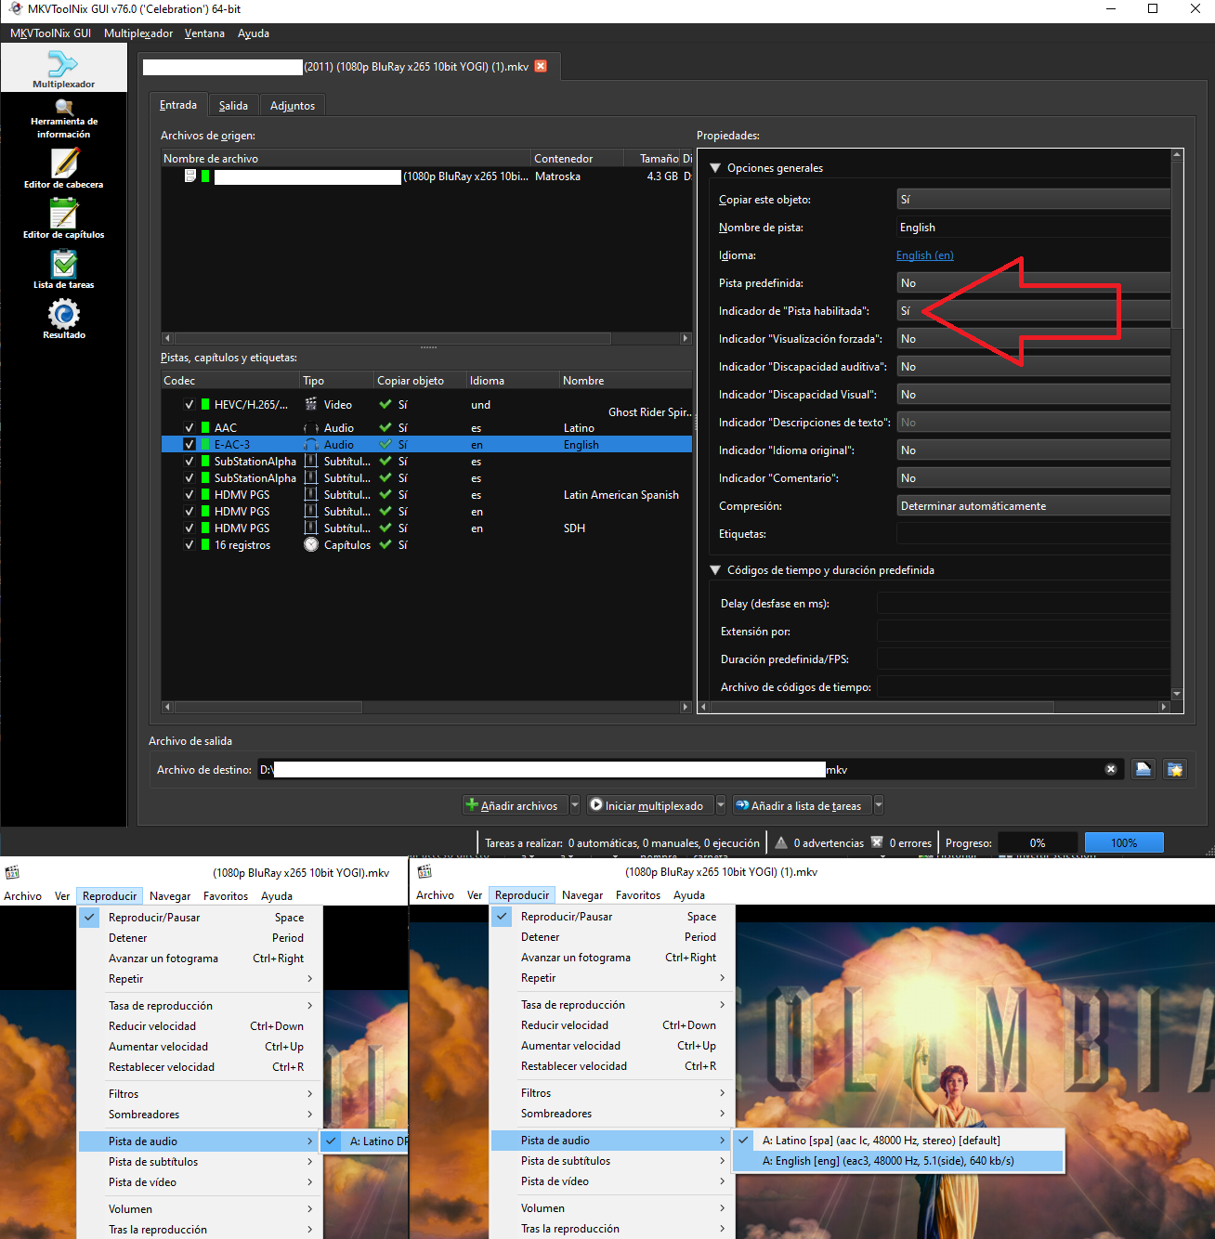Open the Navegar menu in the left player window
Screen dimensions: 1215x1239
point(170,896)
